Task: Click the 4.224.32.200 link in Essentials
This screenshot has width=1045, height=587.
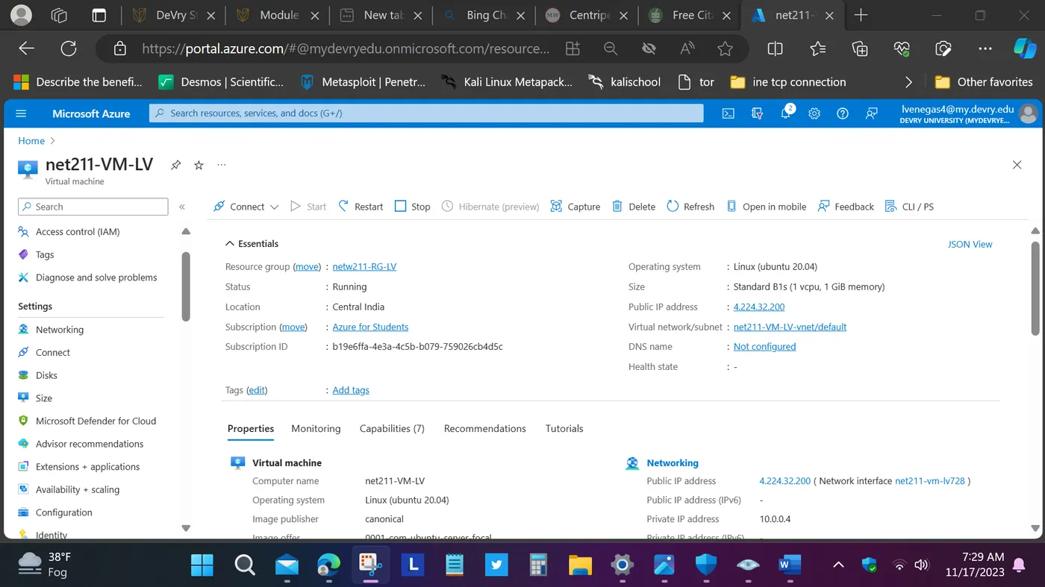Action: [759, 307]
